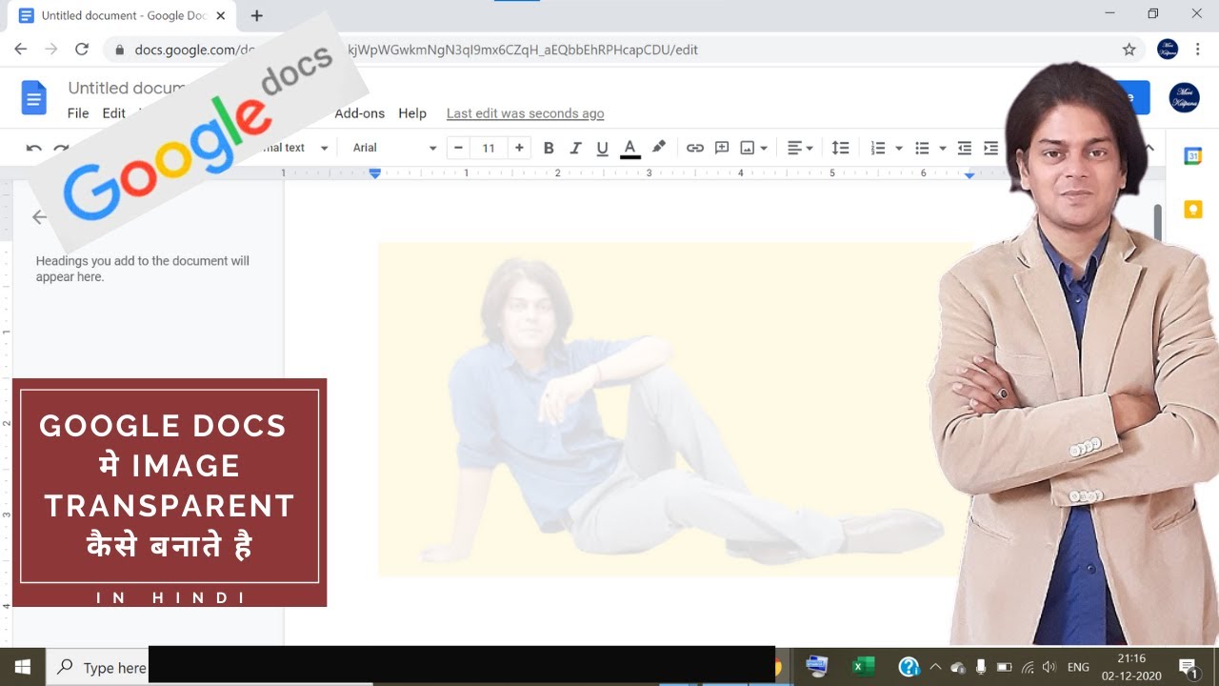Open the Add-ons menu
This screenshot has width=1219, height=686.
click(x=360, y=113)
